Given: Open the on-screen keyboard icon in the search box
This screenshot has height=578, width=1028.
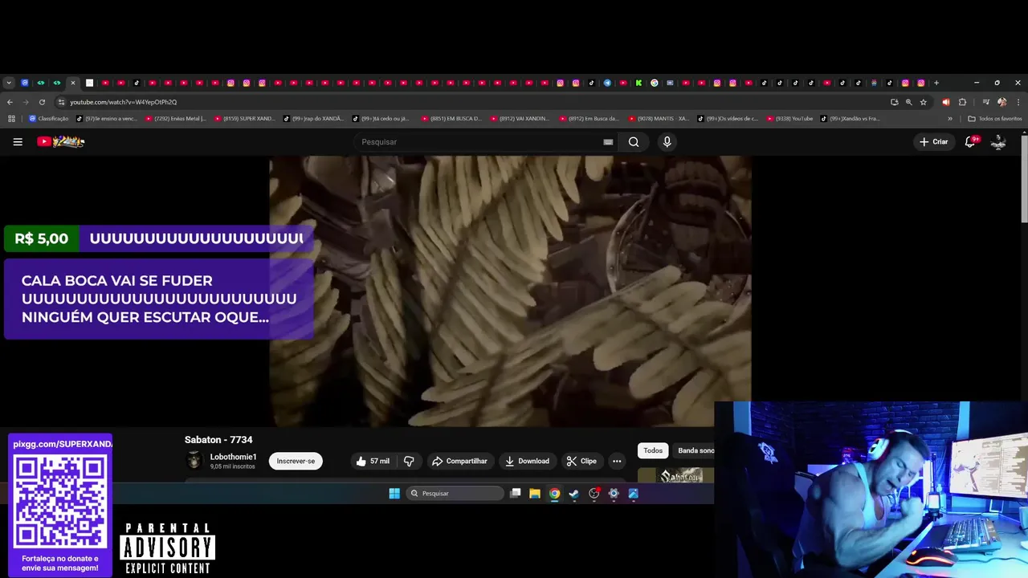Looking at the screenshot, I should [608, 142].
